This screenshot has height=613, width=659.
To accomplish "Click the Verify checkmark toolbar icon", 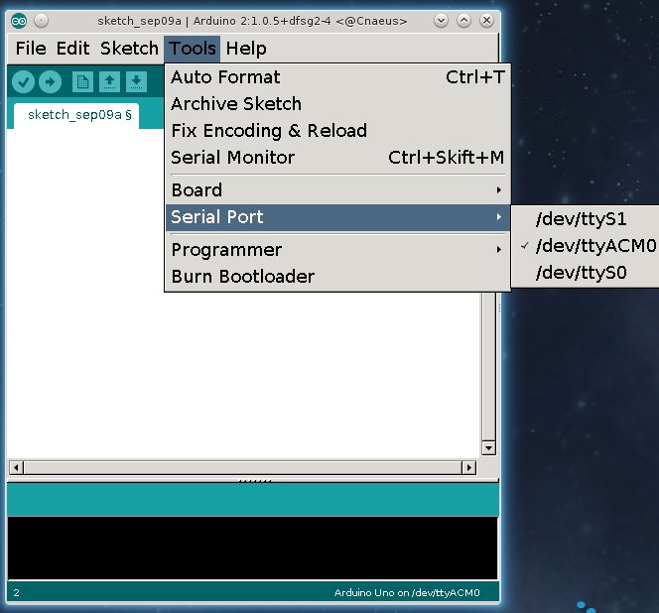I will pyautogui.click(x=23, y=82).
